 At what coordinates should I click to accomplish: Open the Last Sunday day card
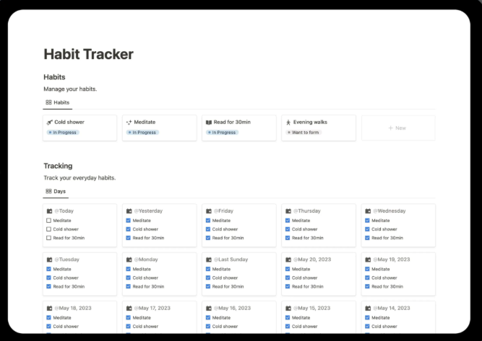[x=231, y=260]
